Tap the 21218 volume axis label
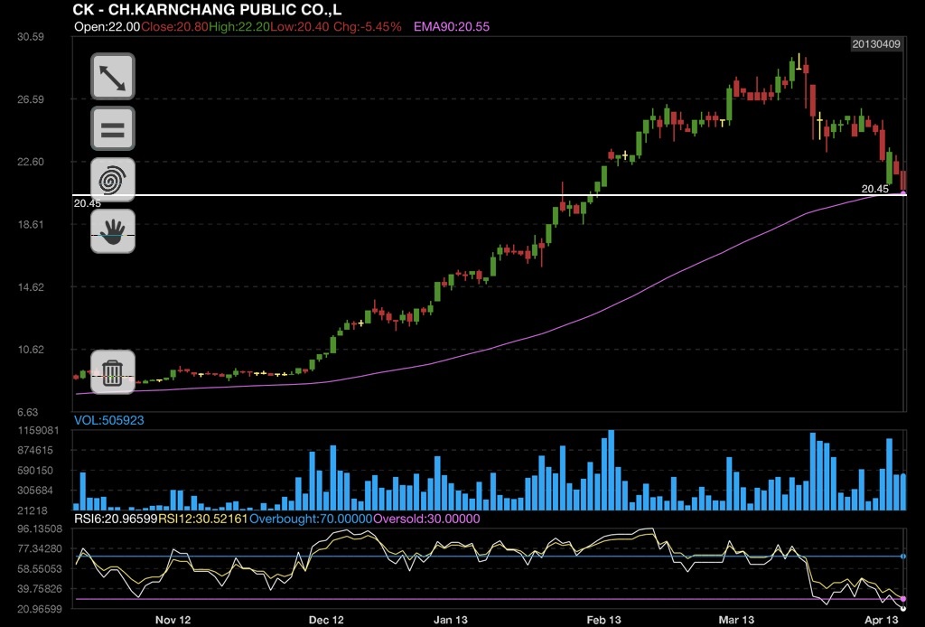Screen dimensions: 925x627 click(x=33, y=510)
